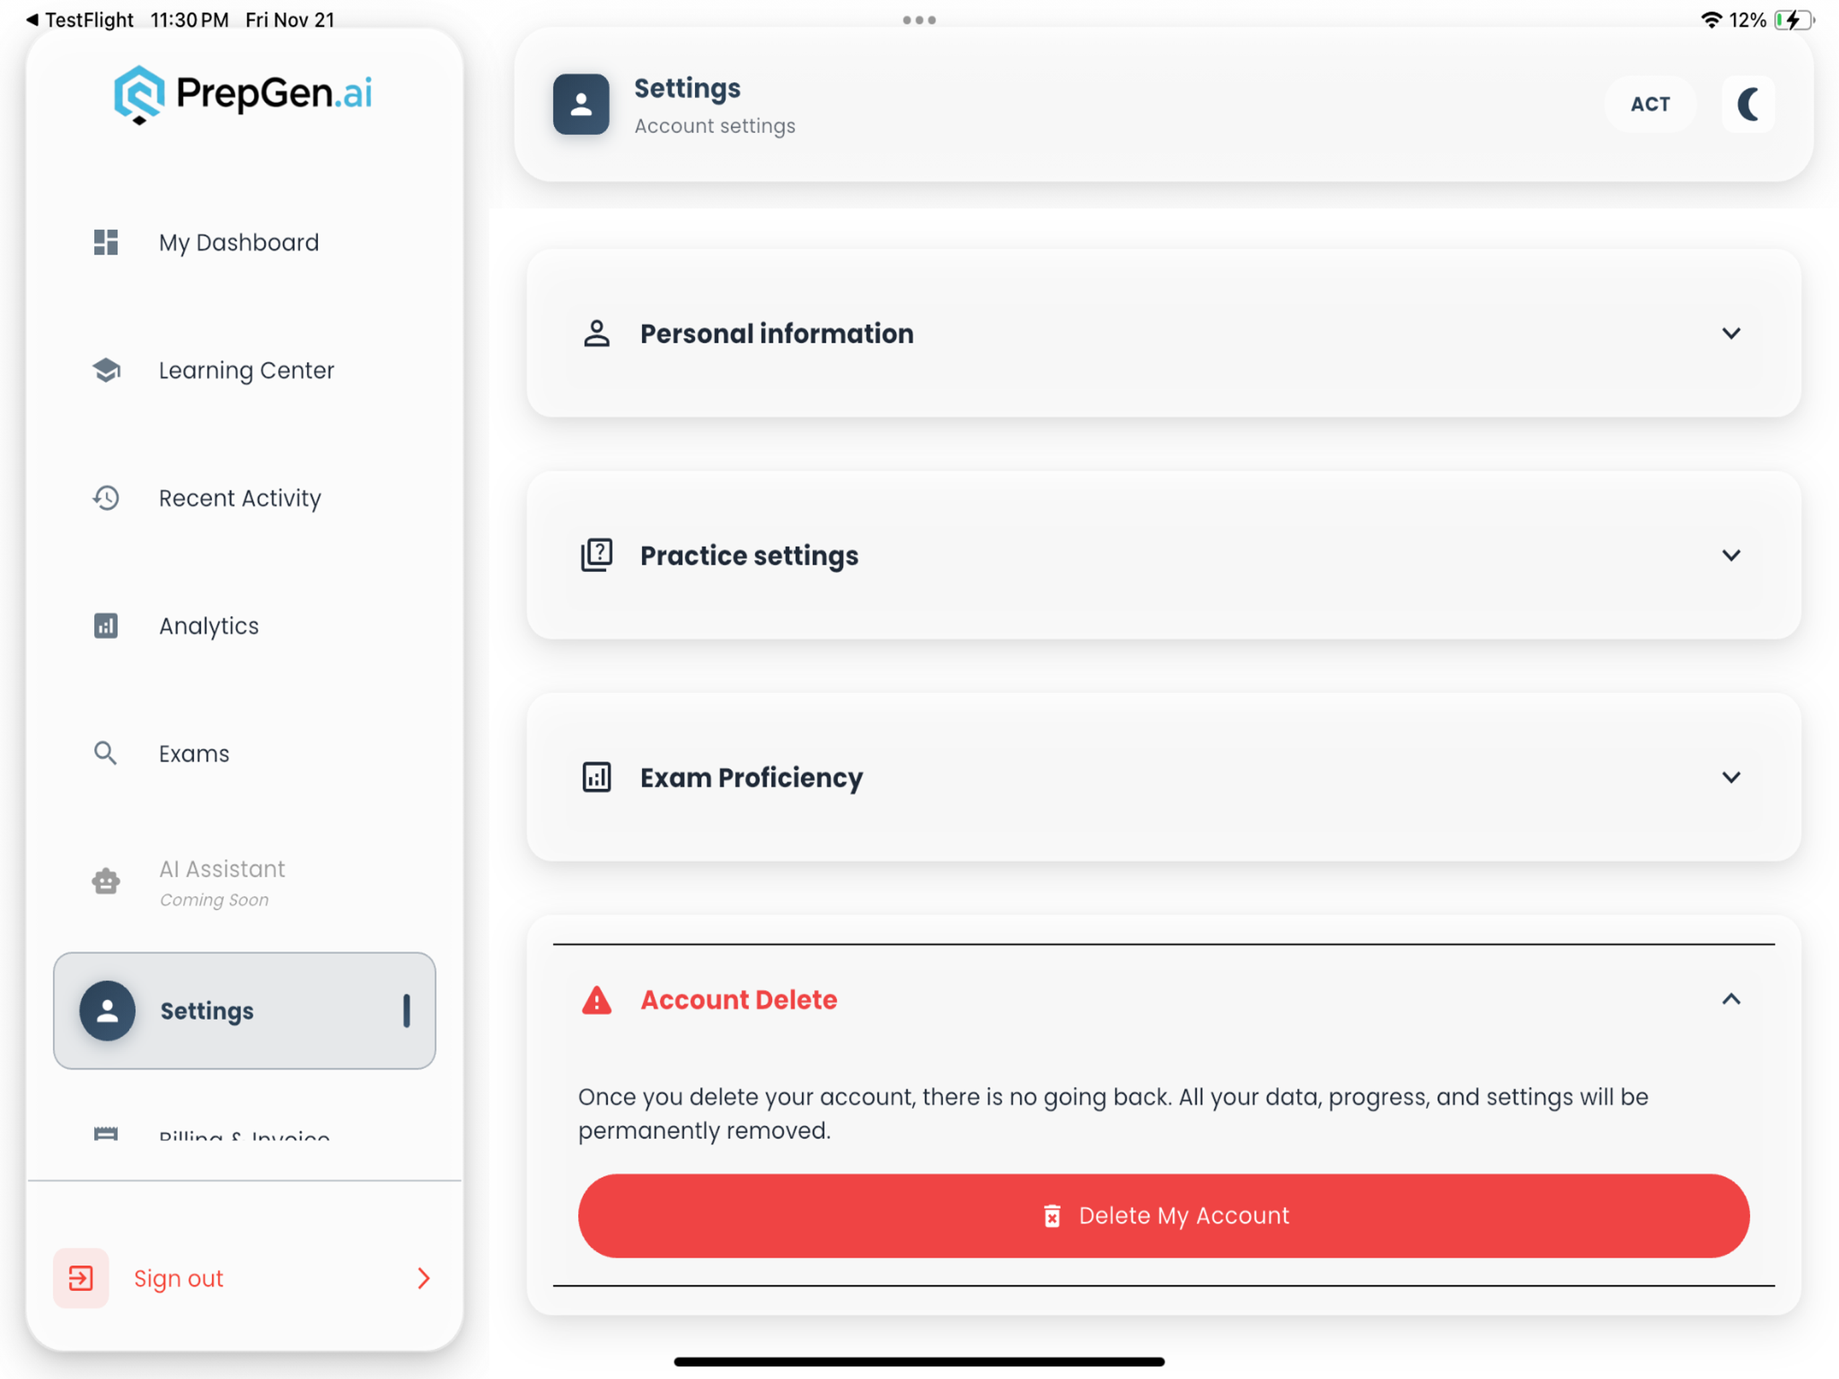Click the Practice settings question-card icon
1839x1379 pixels.
tap(596, 555)
